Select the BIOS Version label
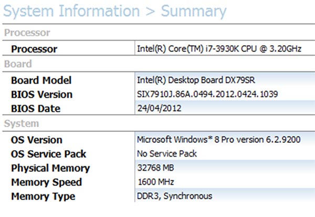 tap(41, 95)
